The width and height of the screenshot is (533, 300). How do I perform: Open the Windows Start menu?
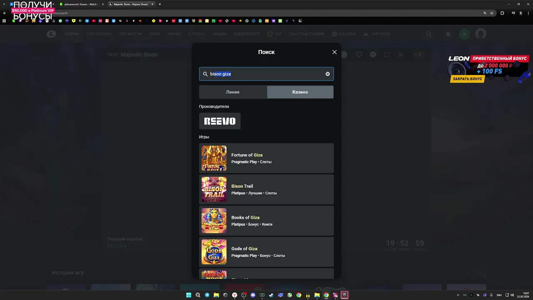pyautogui.click(x=189, y=295)
